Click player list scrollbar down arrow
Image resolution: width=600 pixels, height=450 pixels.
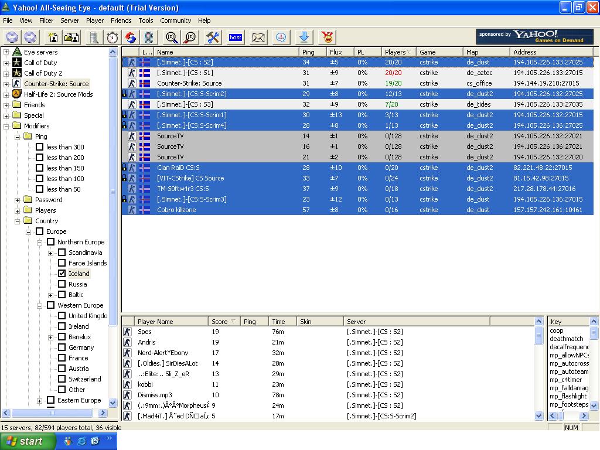[x=539, y=415]
